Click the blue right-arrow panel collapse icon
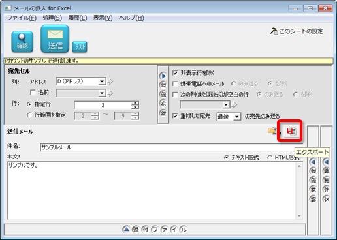337x240 pixels. coord(163,76)
